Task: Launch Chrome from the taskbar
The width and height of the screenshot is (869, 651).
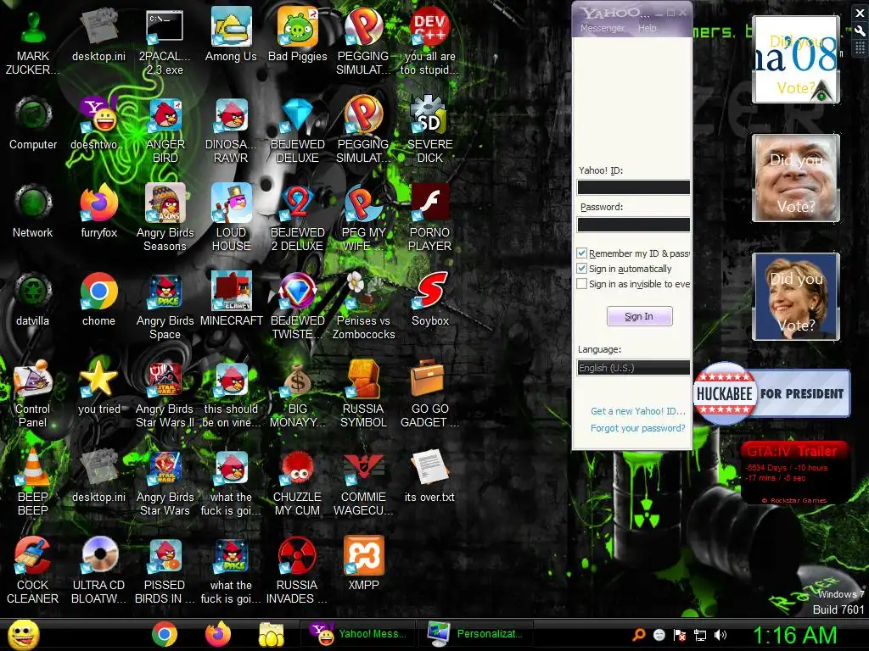Action: (165, 634)
